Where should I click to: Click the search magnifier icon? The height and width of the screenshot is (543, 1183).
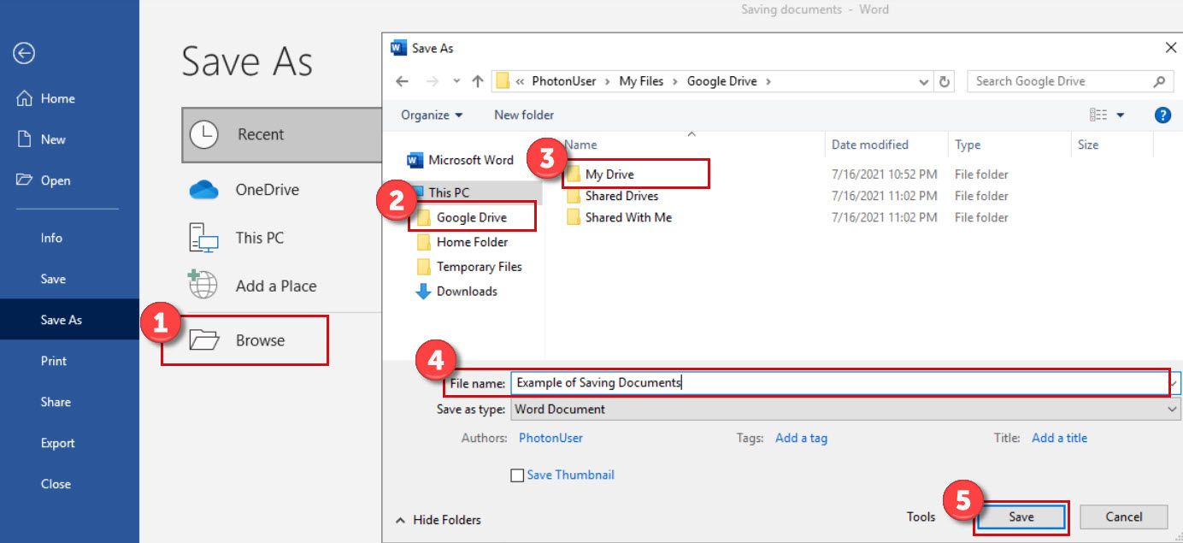pos(1159,81)
